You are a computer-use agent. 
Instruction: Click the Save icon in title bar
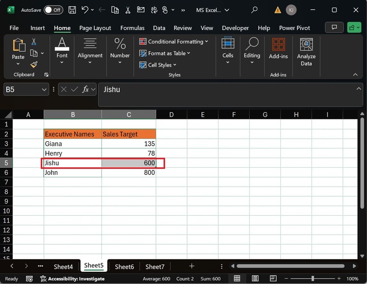click(x=72, y=10)
